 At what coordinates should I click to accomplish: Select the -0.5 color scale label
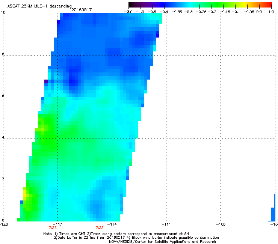[152, 12]
